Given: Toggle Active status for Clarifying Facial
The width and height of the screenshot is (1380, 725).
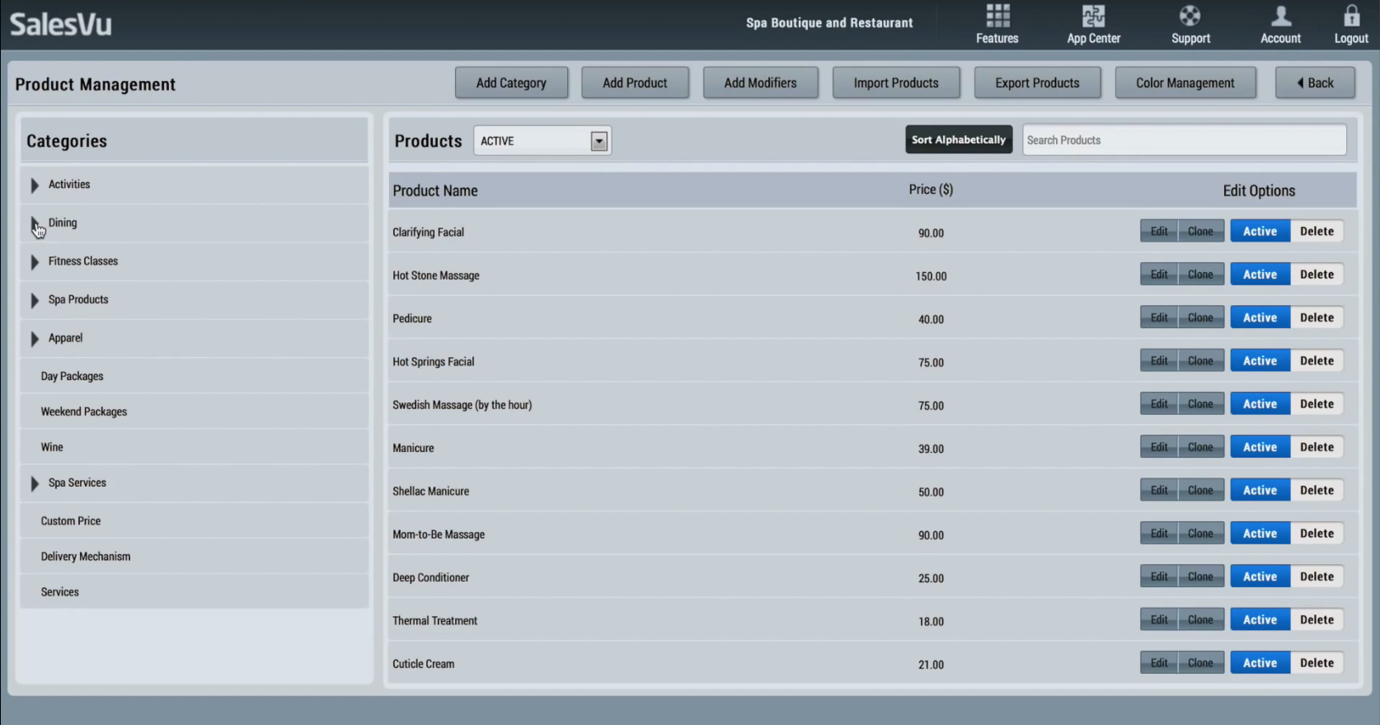Looking at the screenshot, I should [x=1260, y=232].
